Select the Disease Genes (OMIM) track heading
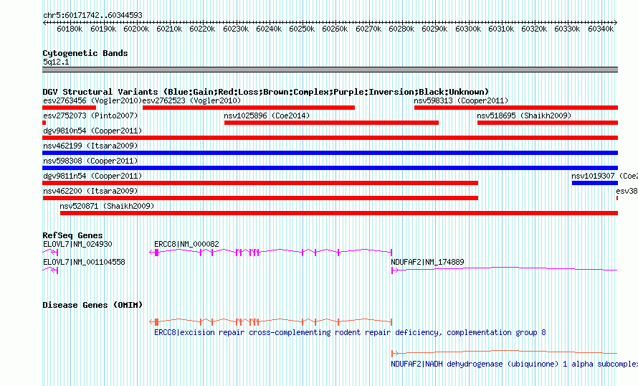 coord(92,305)
